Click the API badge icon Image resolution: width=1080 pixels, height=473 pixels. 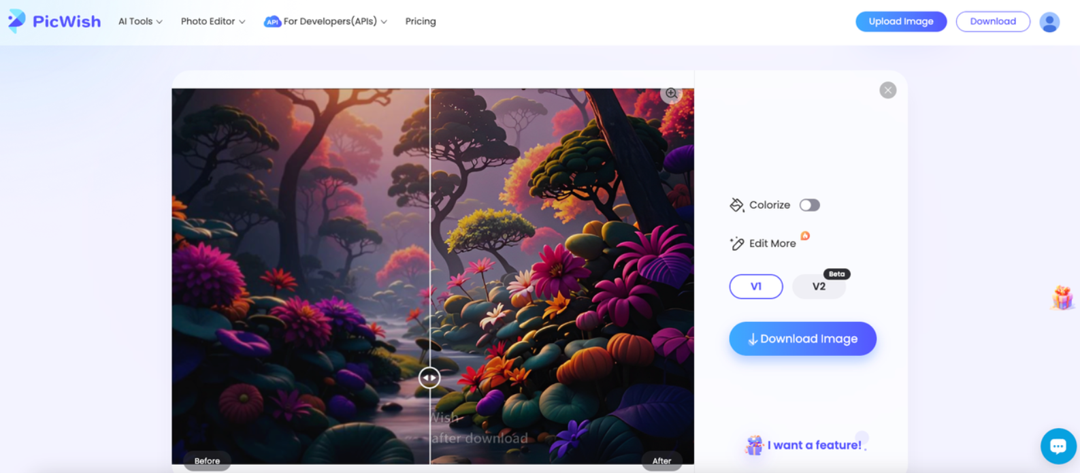272,22
